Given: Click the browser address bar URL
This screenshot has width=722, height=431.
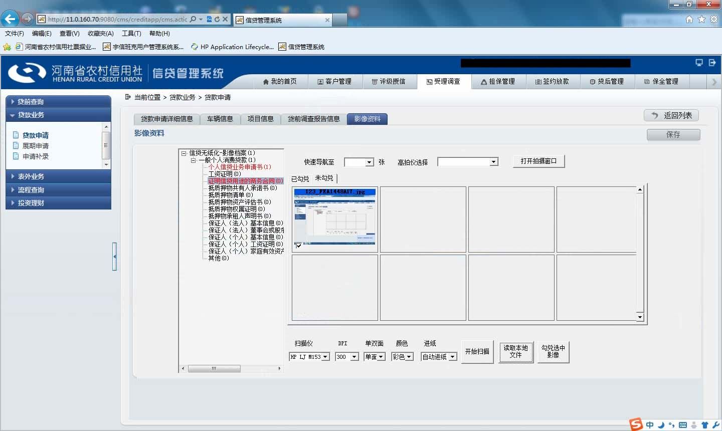Looking at the screenshot, I should point(118,19).
